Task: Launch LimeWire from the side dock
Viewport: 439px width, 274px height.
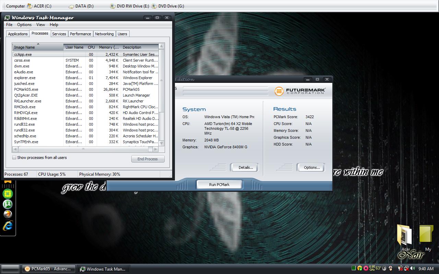Action: click(8, 194)
